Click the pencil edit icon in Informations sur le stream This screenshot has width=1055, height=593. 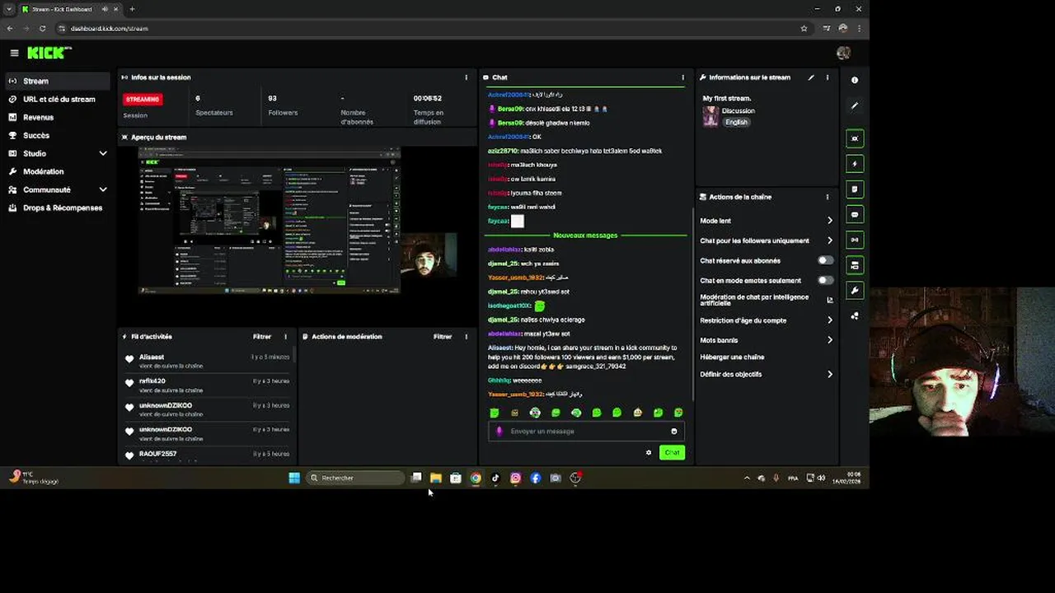click(x=811, y=77)
